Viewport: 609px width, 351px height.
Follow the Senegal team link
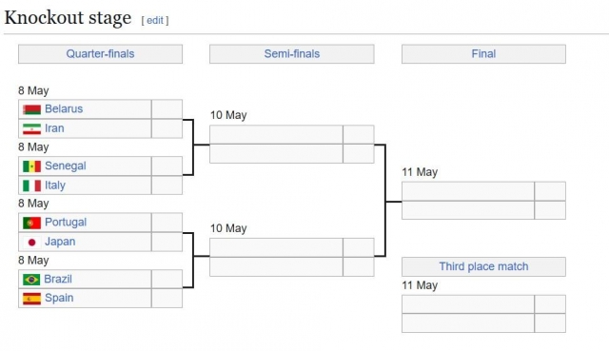pyautogui.click(x=66, y=166)
